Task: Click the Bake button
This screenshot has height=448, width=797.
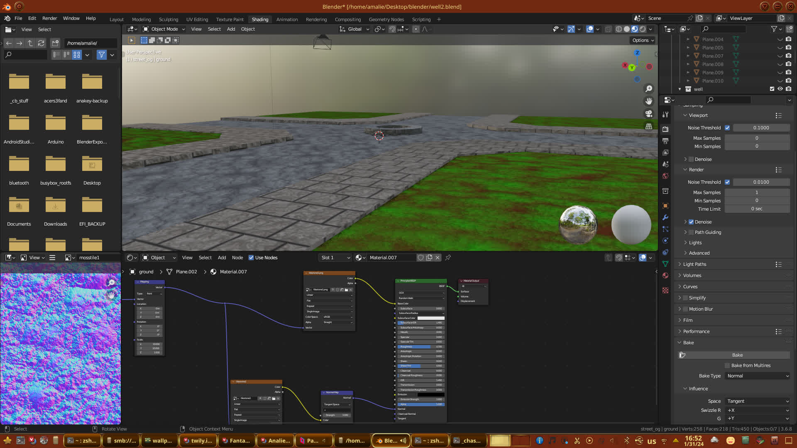Action: pyautogui.click(x=737, y=355)
